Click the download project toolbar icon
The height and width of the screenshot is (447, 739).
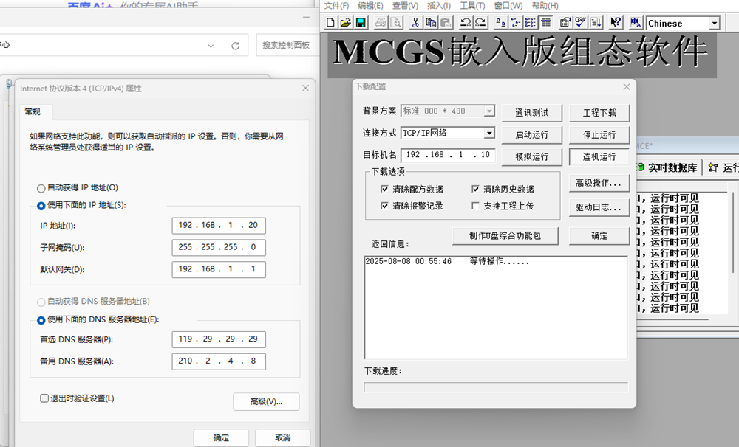click(x=596, y=23)
